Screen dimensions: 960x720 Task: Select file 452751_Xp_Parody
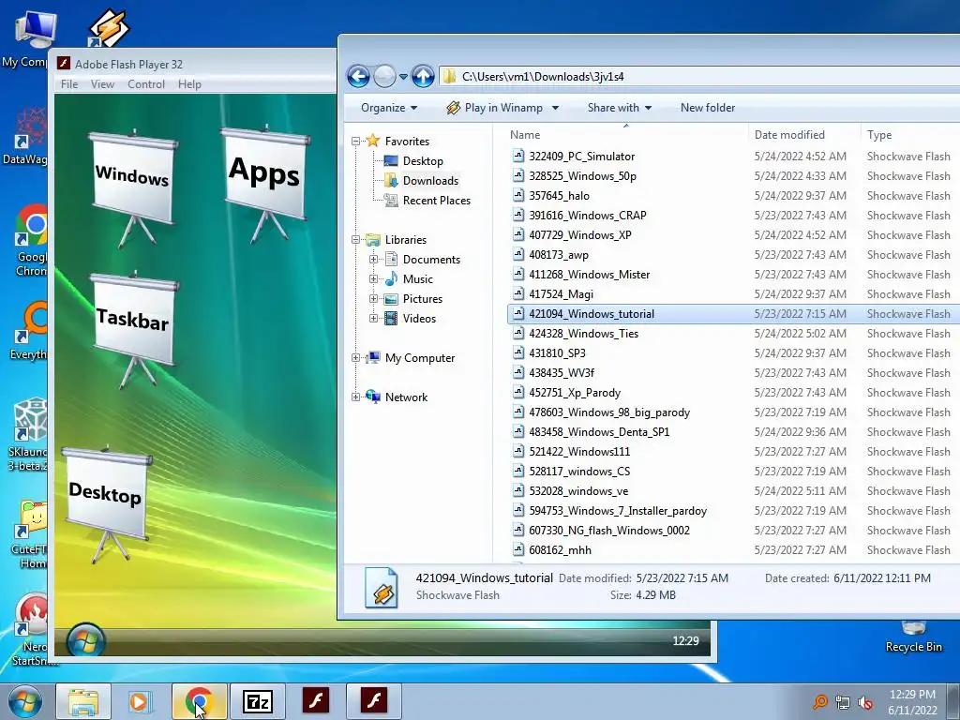pos(575,393)
